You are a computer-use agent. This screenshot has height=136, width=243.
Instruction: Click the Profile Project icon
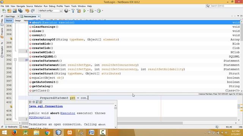point(99,11)
